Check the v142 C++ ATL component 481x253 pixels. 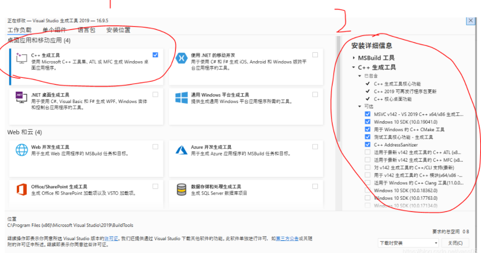[x=368, y=152]
